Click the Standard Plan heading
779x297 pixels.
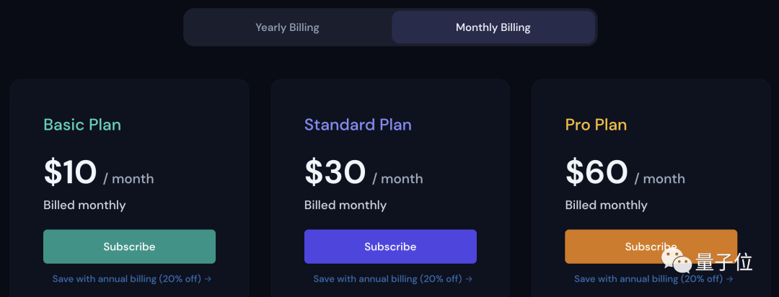tap(358, 125)
